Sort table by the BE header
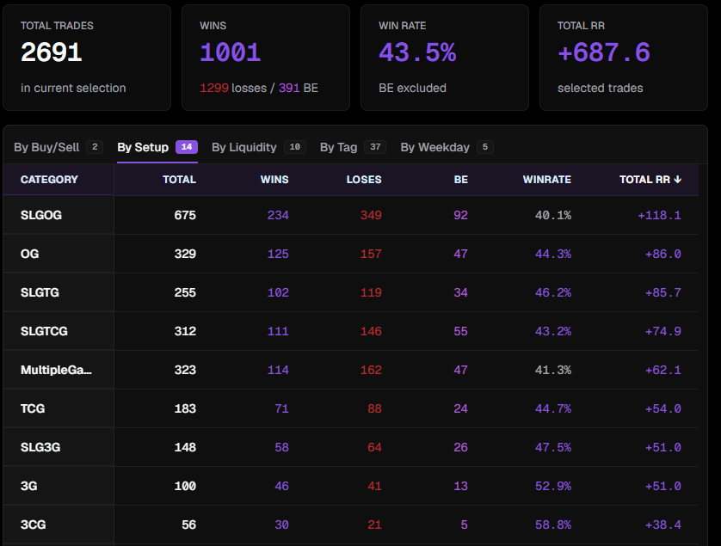This screenshot has height=546, width=721. [461, 180]
